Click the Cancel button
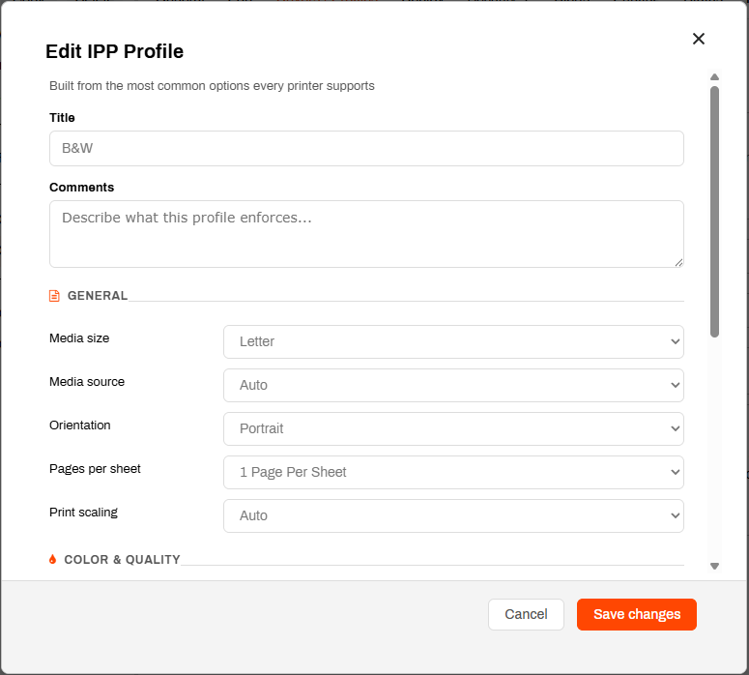 click(x=526, y=614)
